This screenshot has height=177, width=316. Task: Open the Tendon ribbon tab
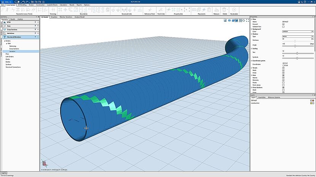(x=31, y=5)
